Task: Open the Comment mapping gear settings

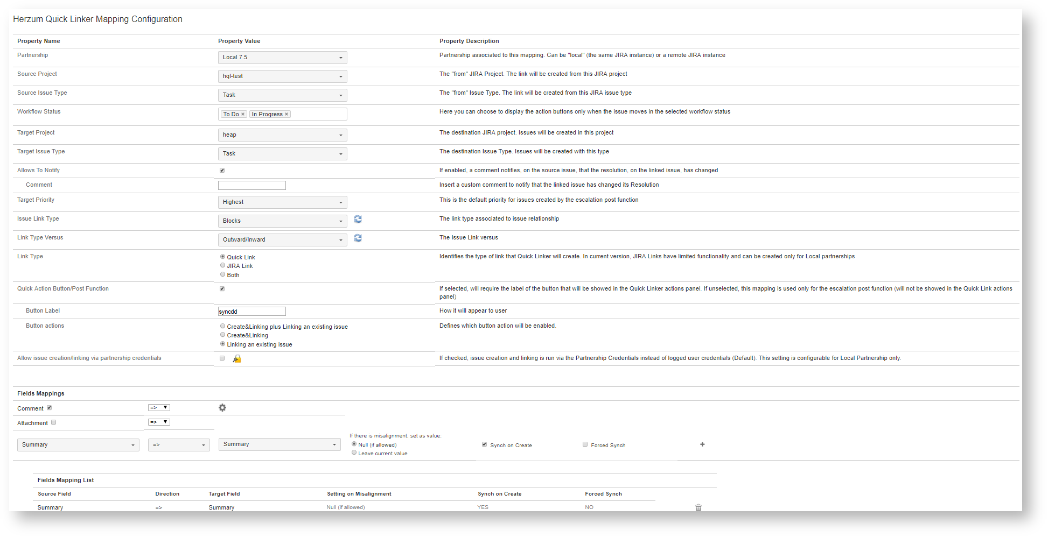Action: tap(222, 408)
